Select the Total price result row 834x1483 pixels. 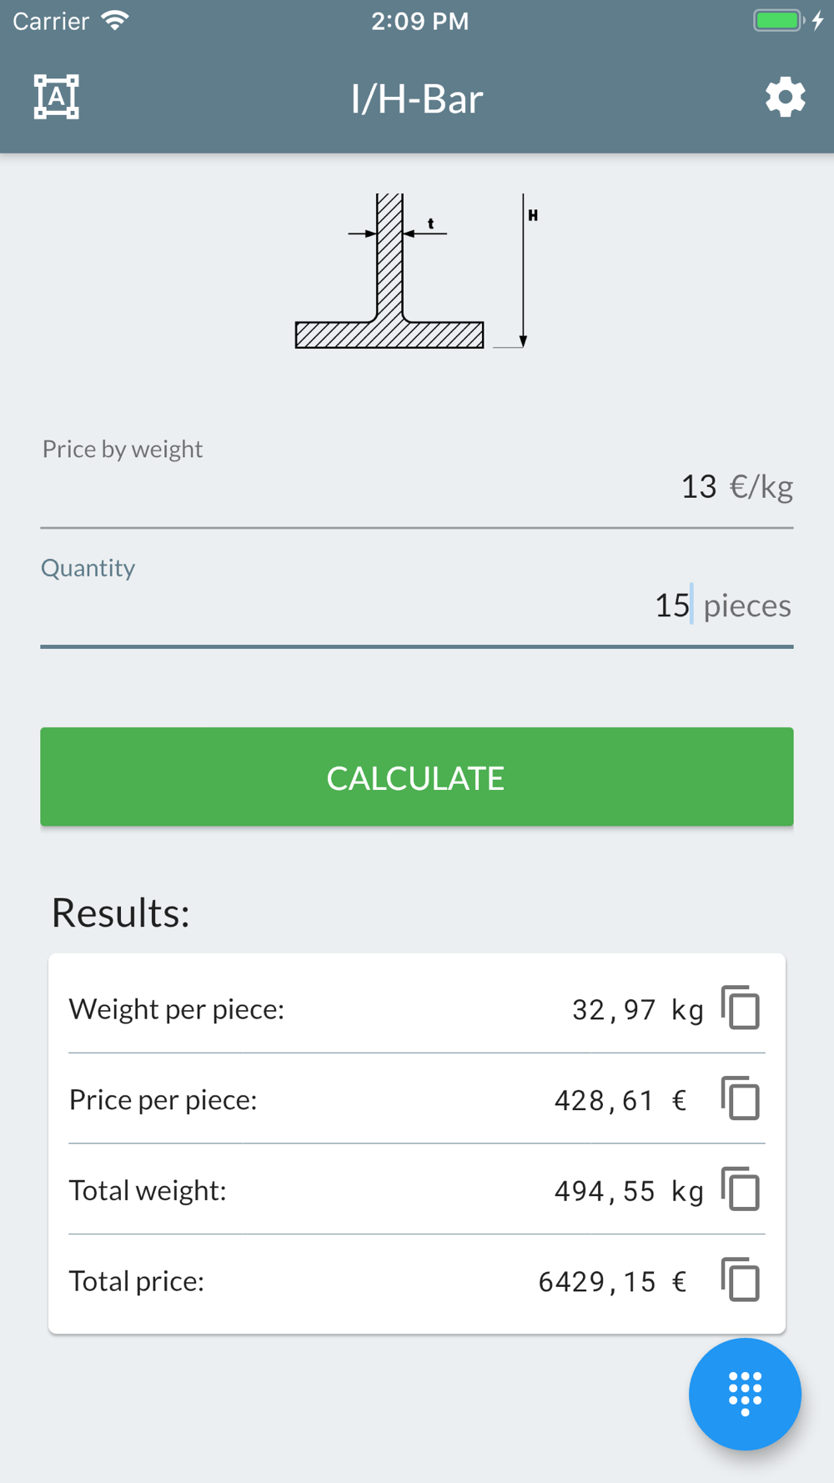coord(417,1280)
